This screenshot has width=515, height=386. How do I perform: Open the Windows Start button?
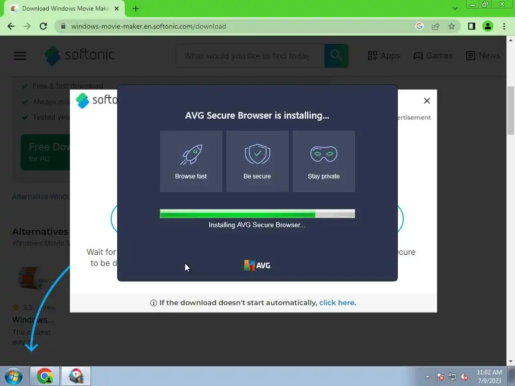(x=14, y=376)
